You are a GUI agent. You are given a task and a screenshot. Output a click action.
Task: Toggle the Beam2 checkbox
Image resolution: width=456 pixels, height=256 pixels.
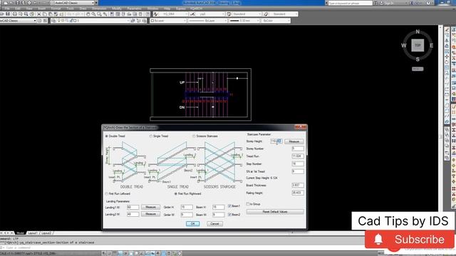[x=229, y=215]
